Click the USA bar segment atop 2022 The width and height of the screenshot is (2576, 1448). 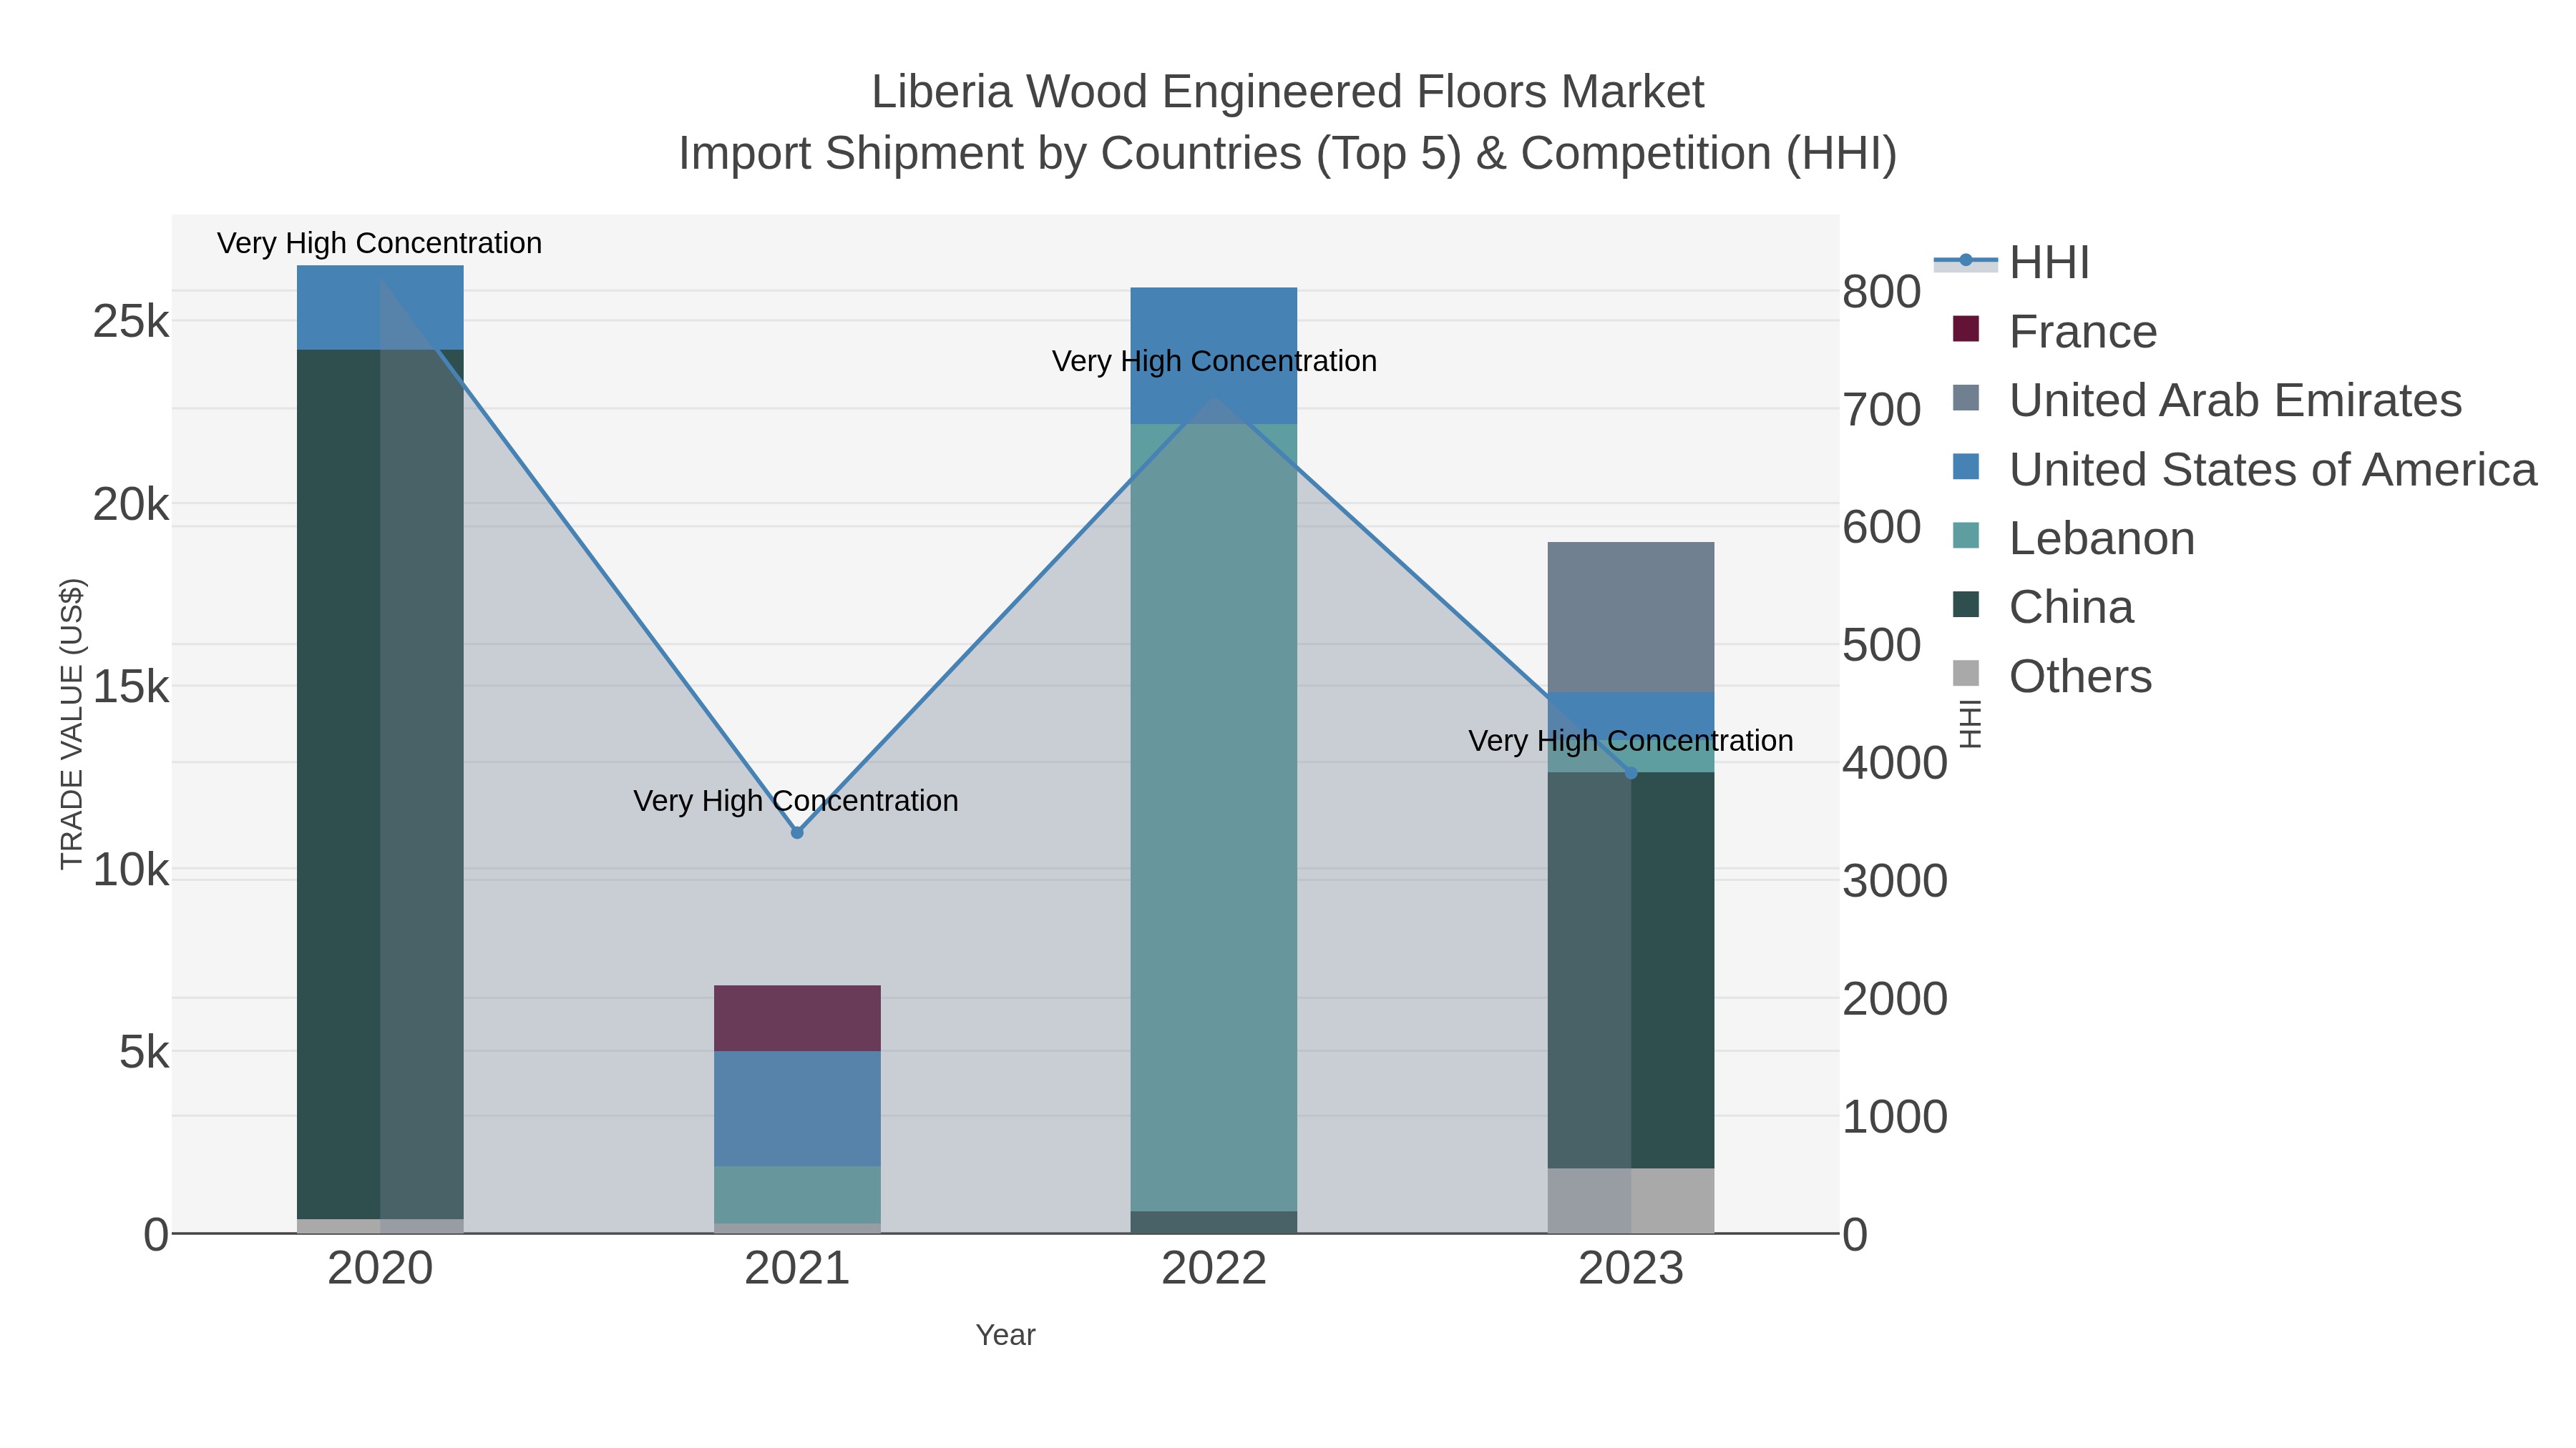point(1214,356)
